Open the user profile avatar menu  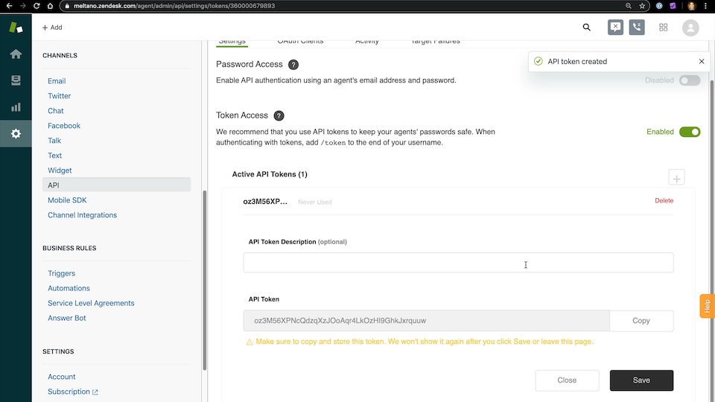pyautogui.click(x=690, y=28)
